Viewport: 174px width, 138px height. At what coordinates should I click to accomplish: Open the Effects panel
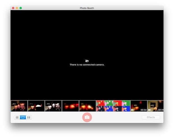click(151, 117)
